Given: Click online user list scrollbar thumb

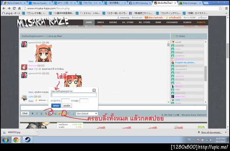Looking at the screenshot, I should click(x=205, y=74).
